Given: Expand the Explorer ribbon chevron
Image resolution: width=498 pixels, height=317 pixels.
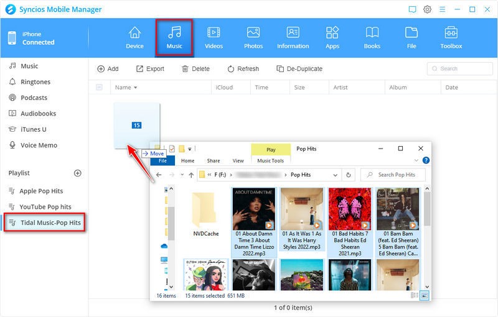Looking at the screenshot, I should 416,160.
